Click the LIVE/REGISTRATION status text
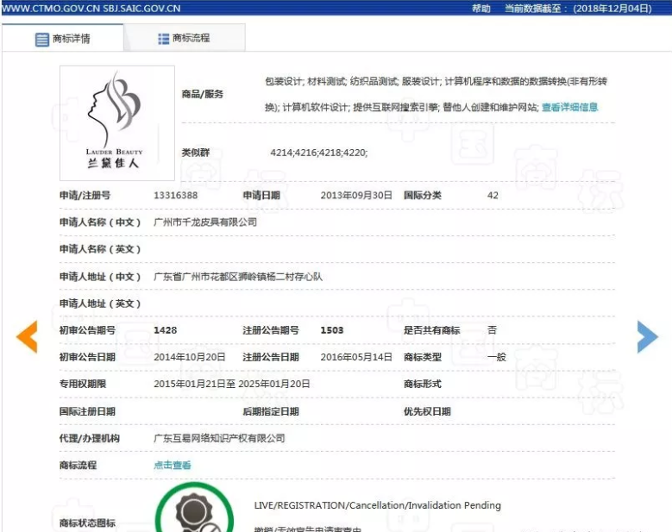 pyautogui.click(x=377, y=505)
